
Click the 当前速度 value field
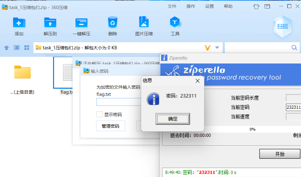(x=293, y=116)
